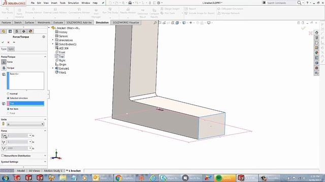Open view settings monitor icon
The height and width of the screenshot is (182, 325).
[209, 23]
